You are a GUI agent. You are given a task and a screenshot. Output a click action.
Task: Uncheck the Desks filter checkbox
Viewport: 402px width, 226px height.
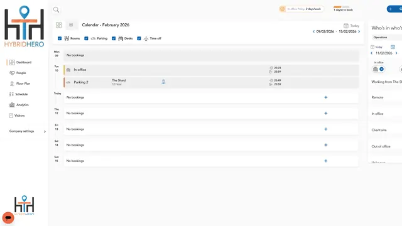click(x=114, y=38)
